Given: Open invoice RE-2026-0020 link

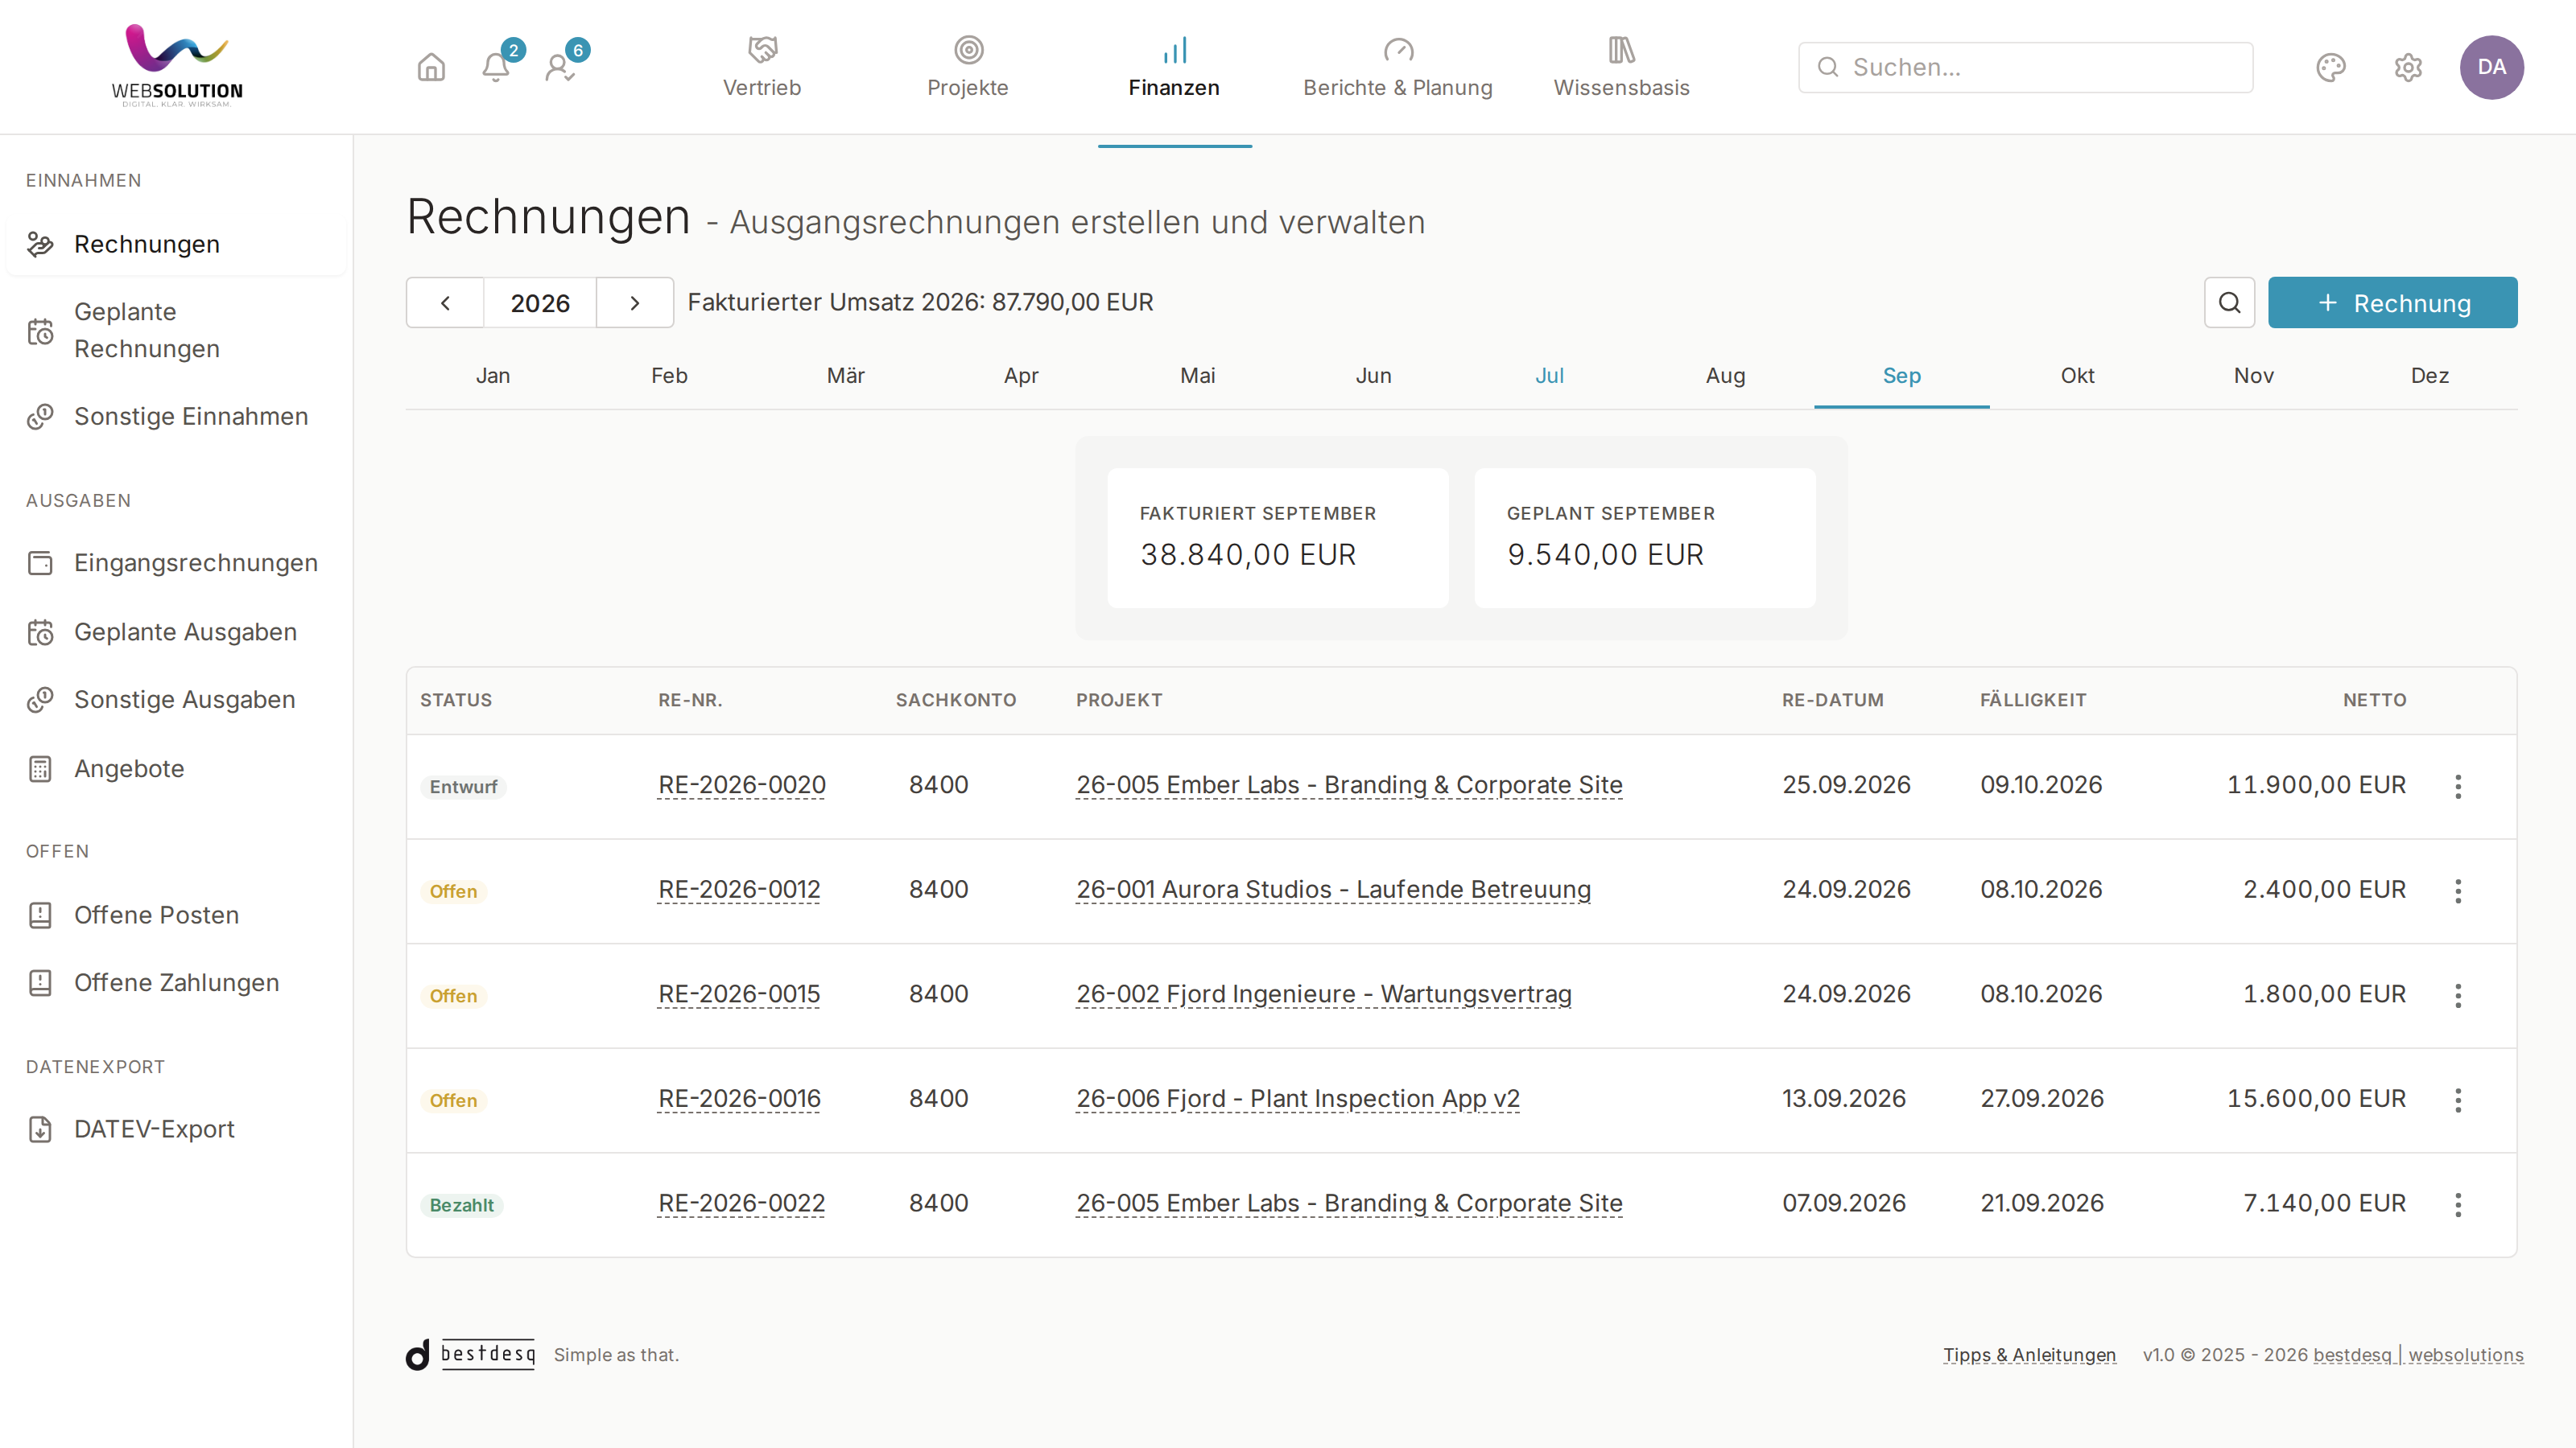Looking at the screenshot, I should click(x=742, y=785).
